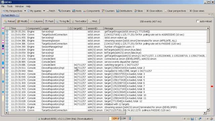Viewport: 215px width, 121px height.
Task: Open the Window menu
Action: point(19,6)
